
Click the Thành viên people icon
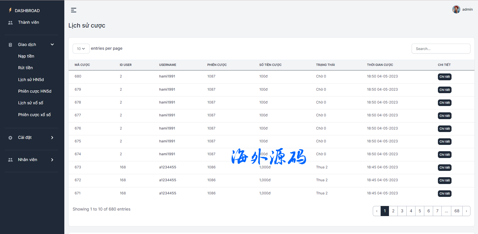10,23
